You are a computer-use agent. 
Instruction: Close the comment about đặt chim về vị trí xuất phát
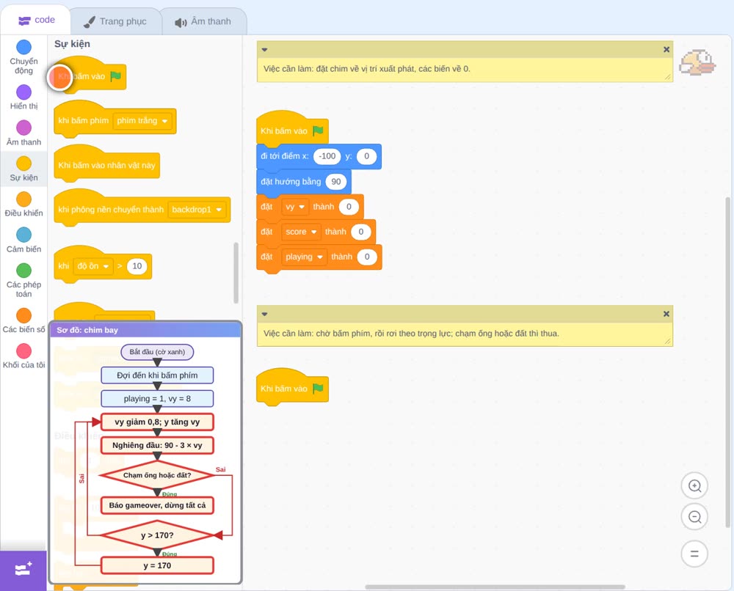666,50
